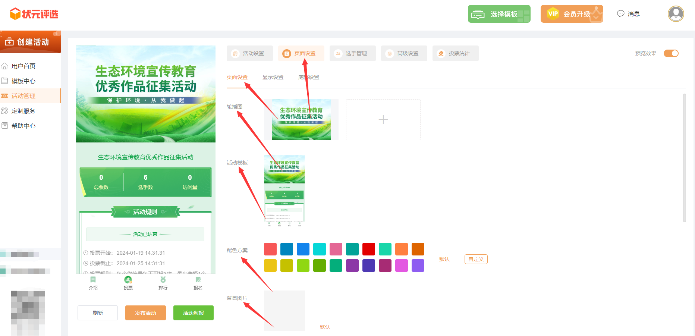
Task: Toggle the 预览效果 switch off
Action: (671, 53)
